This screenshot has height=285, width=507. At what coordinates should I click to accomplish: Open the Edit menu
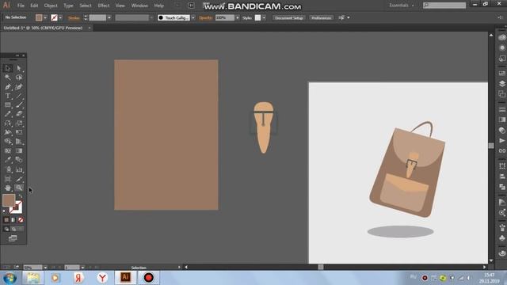(34, 6)
